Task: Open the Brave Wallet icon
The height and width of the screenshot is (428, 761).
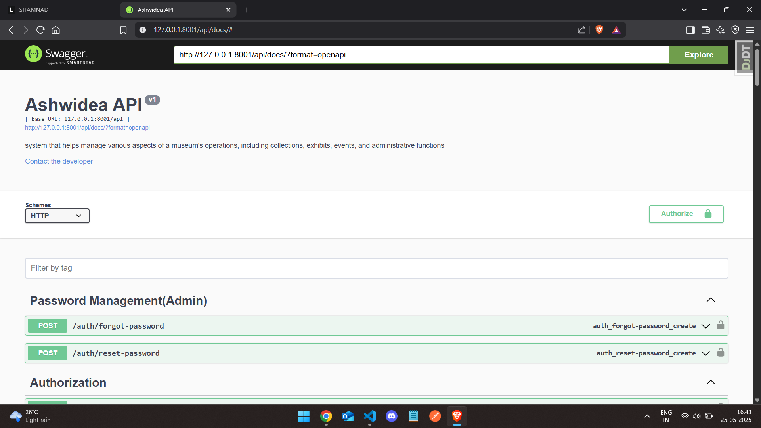Action: (x=706, y=30)
